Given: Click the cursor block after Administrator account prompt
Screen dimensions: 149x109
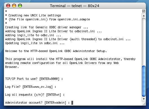Looking at the screenshot, I should (x=72, y=103).
